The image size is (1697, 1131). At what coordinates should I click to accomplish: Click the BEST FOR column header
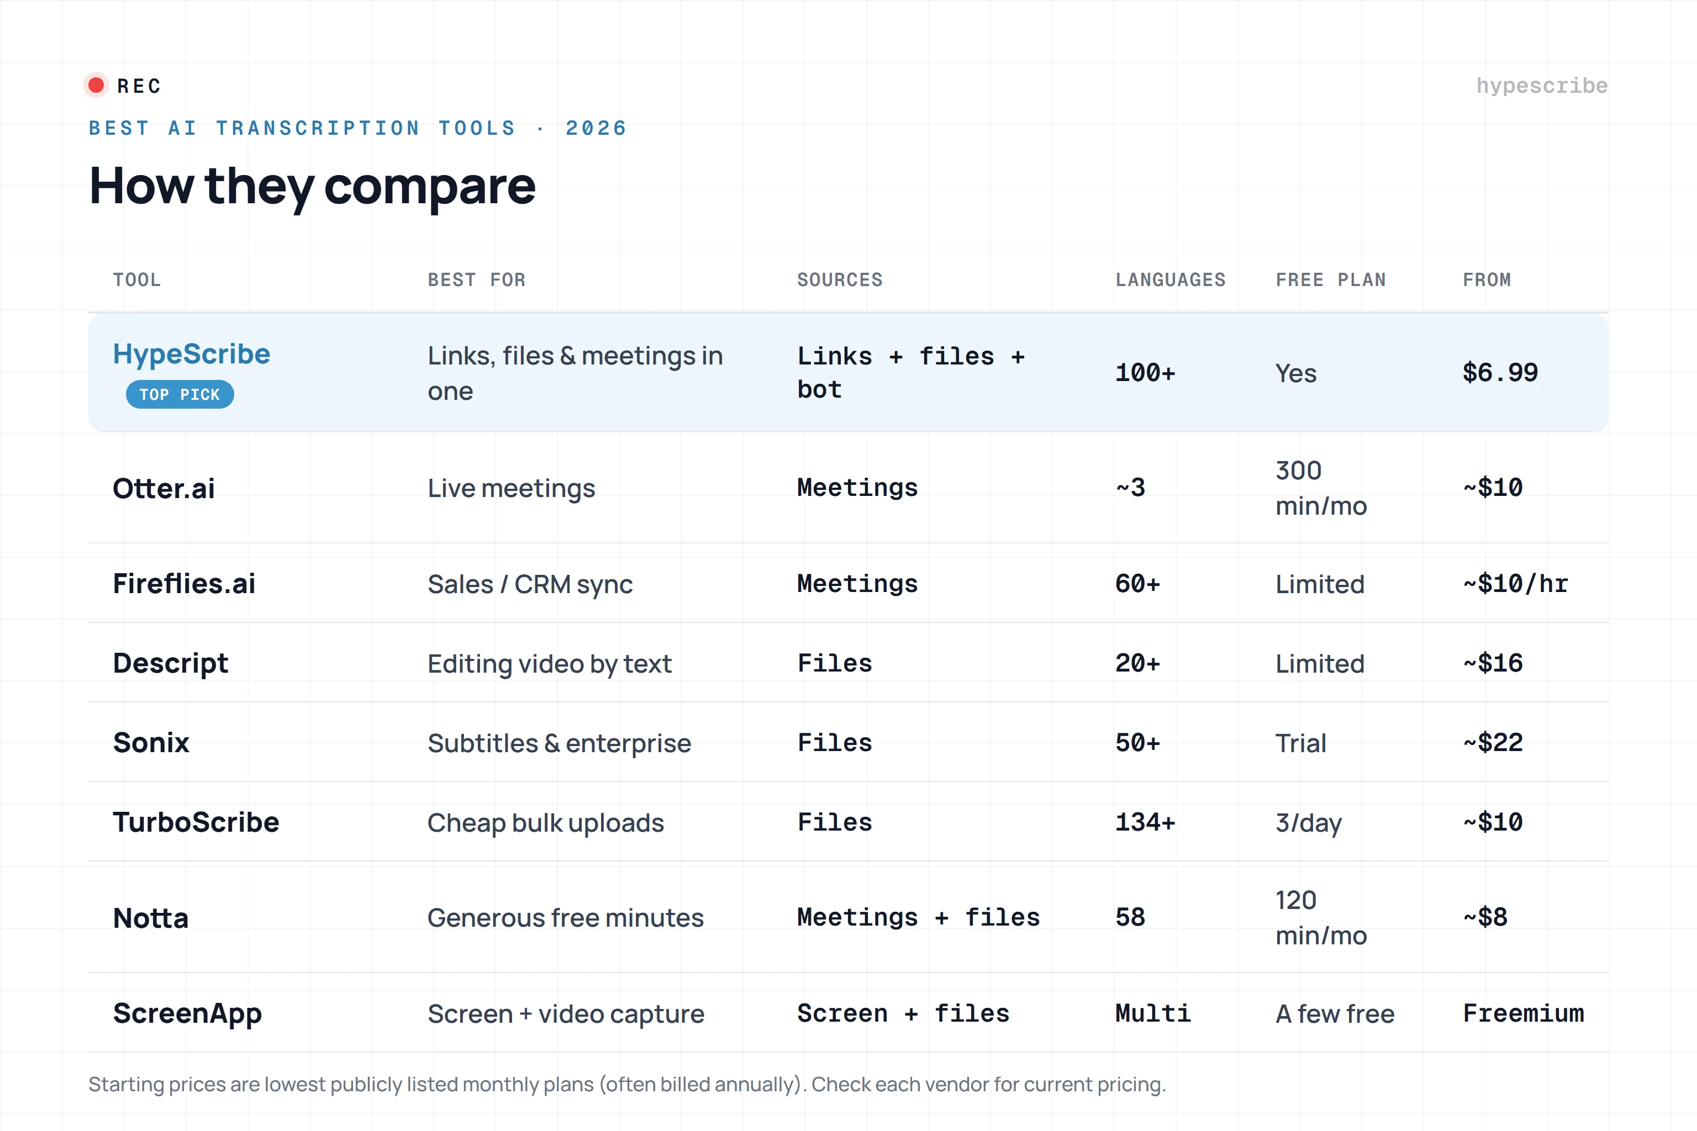[476, 280]
